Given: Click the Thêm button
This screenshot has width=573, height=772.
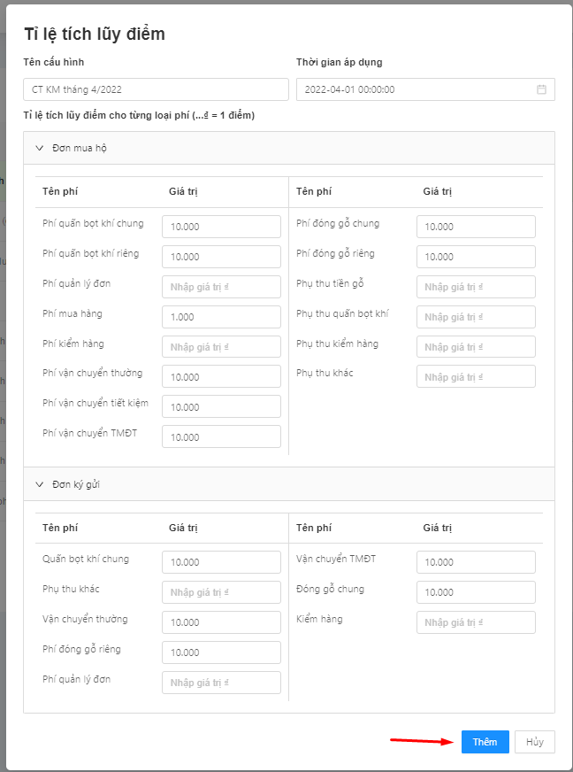Looking at the screenshot, I should click(x=485, y=742).
